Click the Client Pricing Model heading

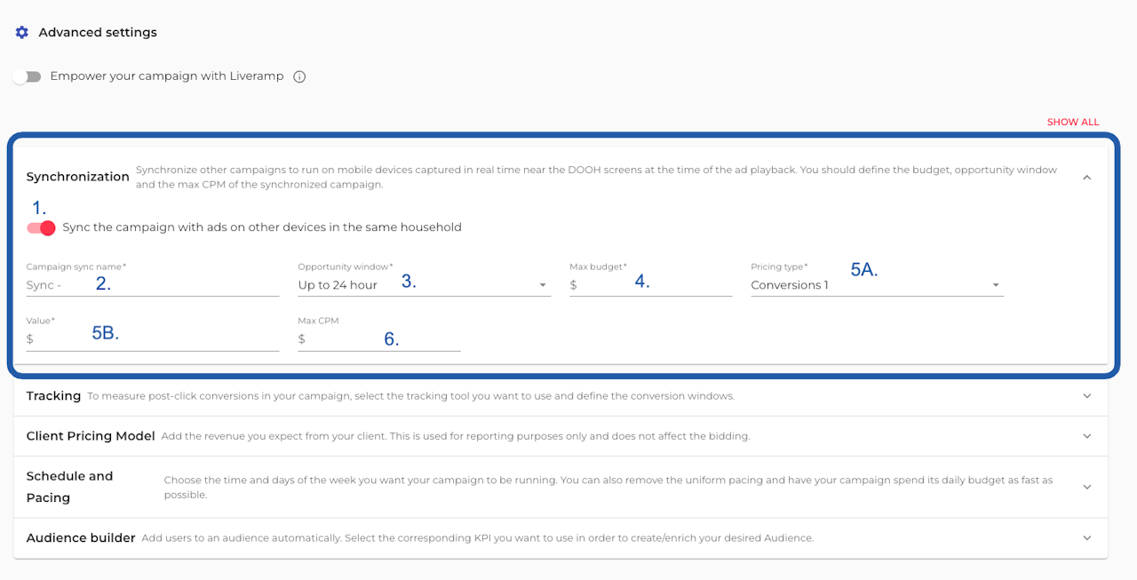tap(91, 436)
